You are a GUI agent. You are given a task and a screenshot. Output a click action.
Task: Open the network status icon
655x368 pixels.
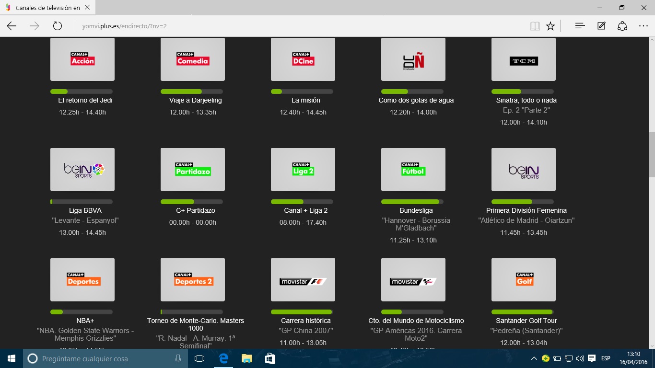click(569, 358)
